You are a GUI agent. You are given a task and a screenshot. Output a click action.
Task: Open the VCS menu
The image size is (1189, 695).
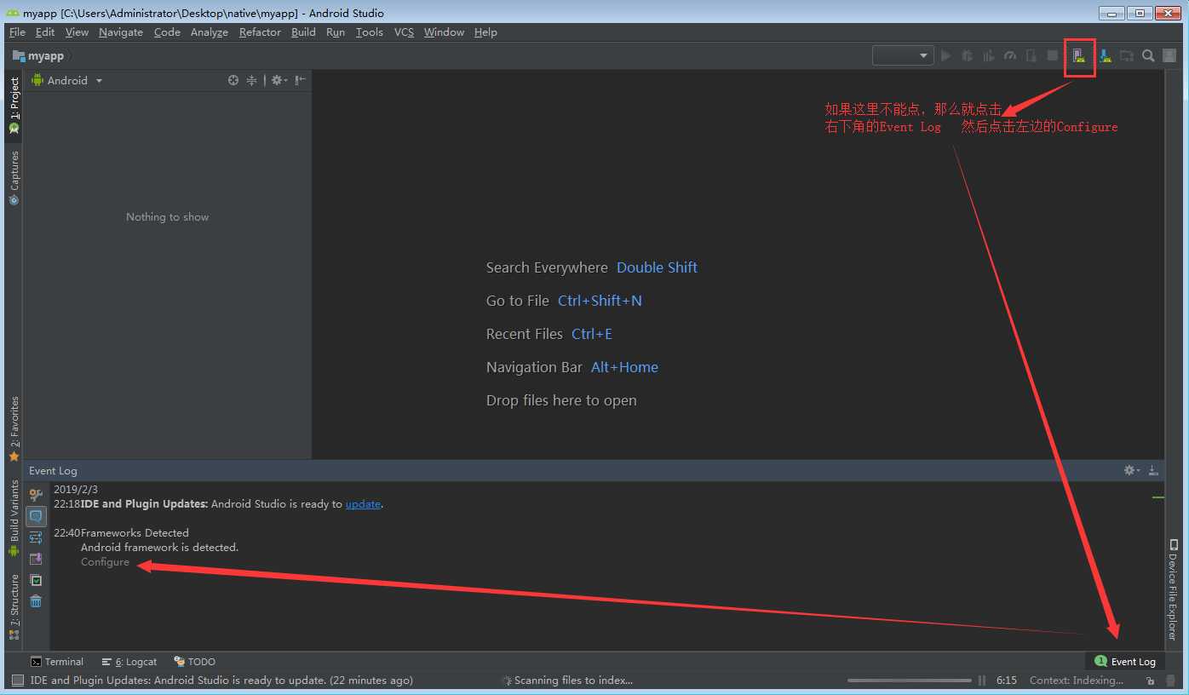coord(404,32)
